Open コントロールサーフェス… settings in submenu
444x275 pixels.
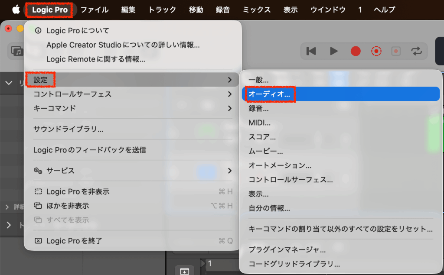click(x=341, y=180)
